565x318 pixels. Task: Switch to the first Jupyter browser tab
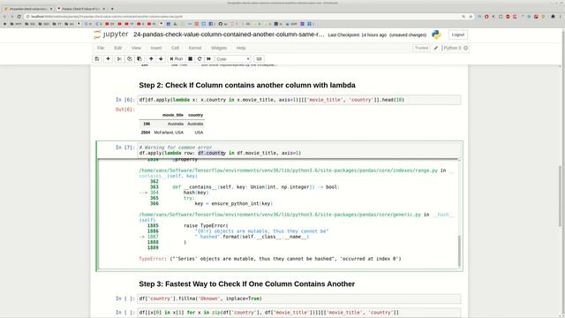click(x=27, y=8)
